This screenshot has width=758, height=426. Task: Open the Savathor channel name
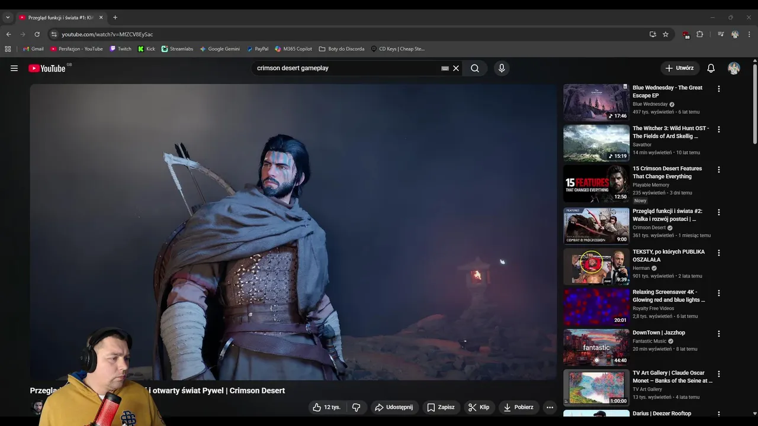[642, 144]
